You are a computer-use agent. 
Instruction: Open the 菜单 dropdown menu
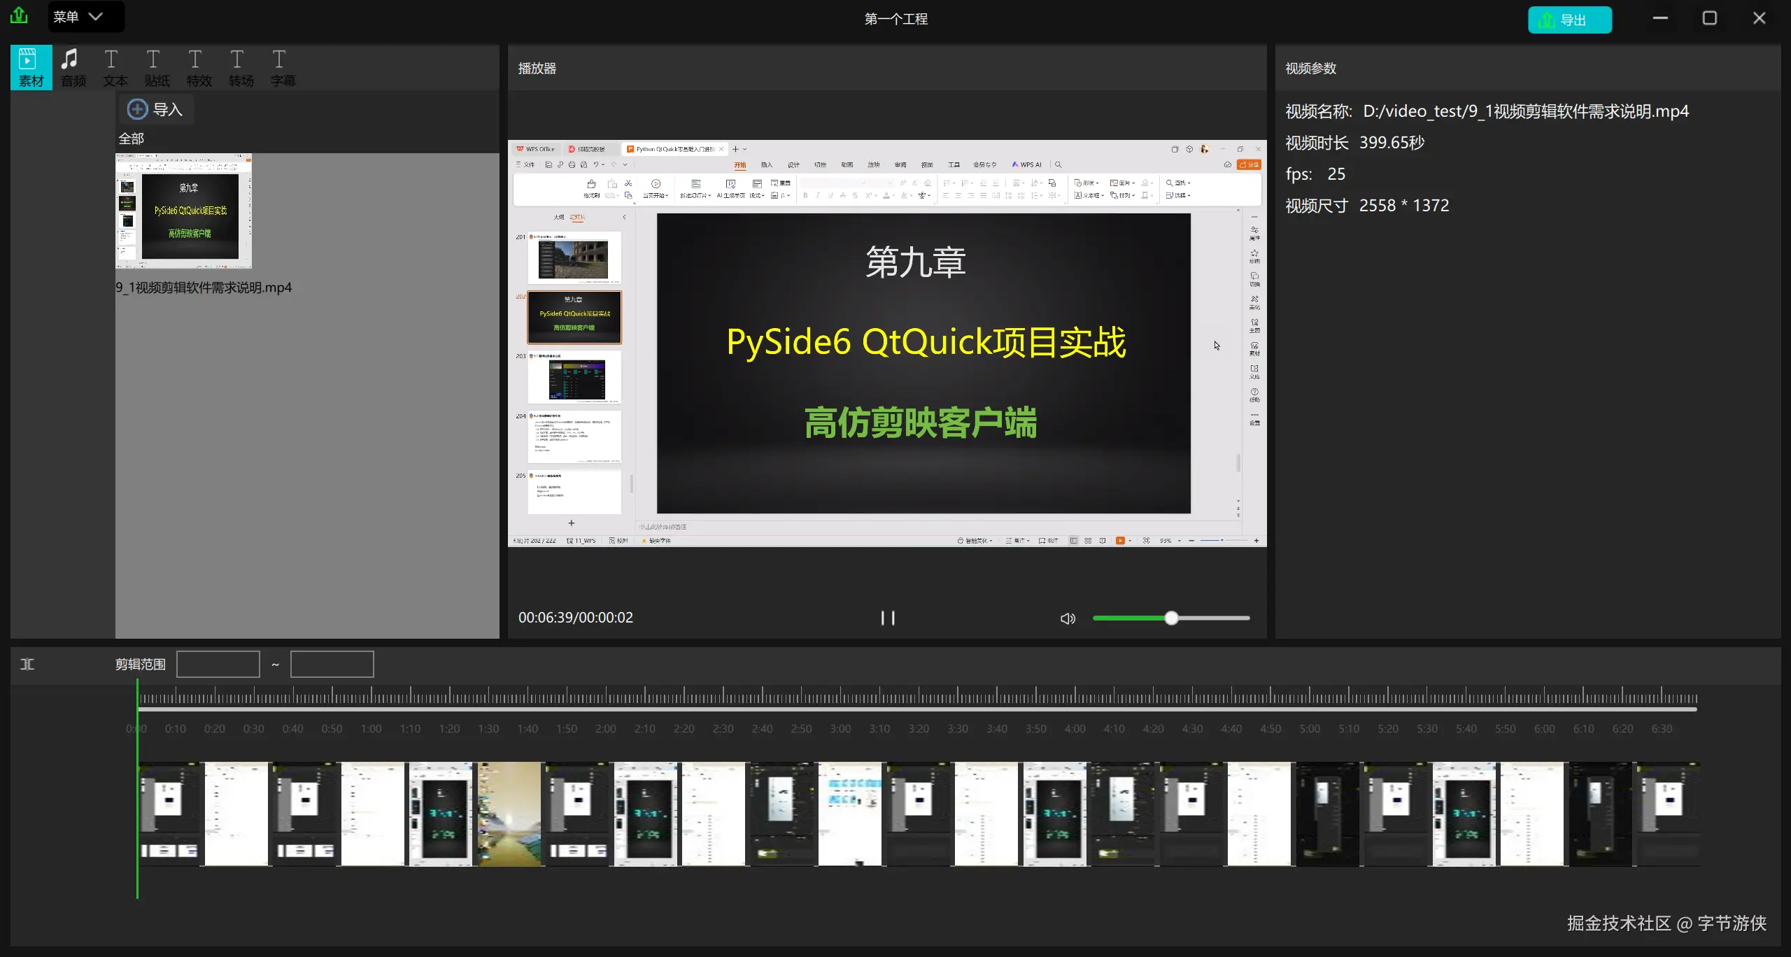pyautogui.click(x=84, y=16)
